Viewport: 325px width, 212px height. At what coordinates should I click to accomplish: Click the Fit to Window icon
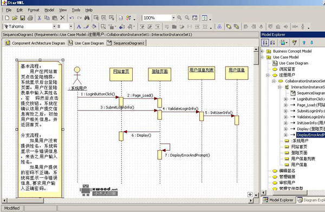tap(194, 18)
